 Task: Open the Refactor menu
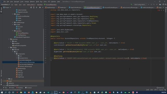(32, 2)
